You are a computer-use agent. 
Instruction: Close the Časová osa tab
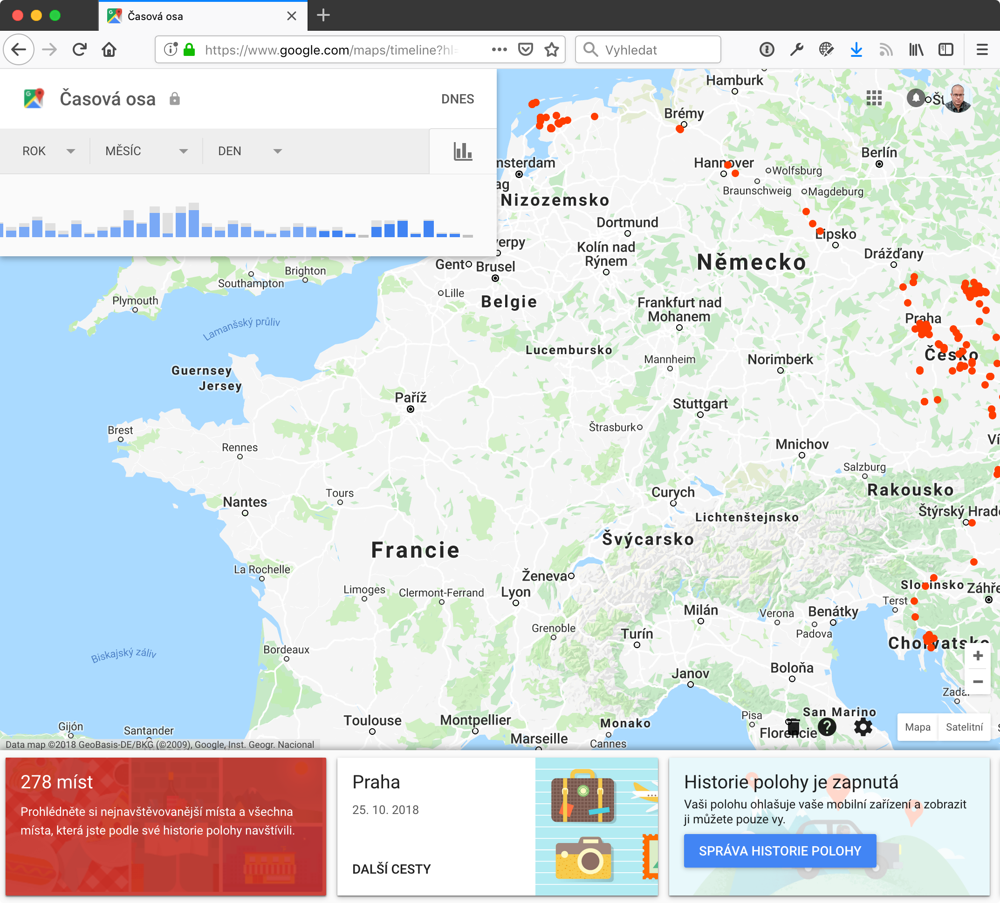coord(292,16)
